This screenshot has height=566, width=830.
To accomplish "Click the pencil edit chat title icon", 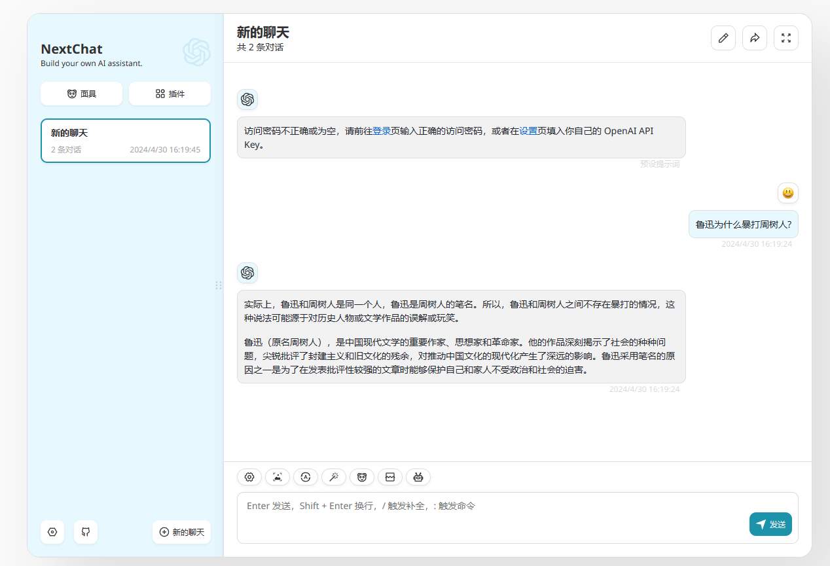I will tap(723, 38).
